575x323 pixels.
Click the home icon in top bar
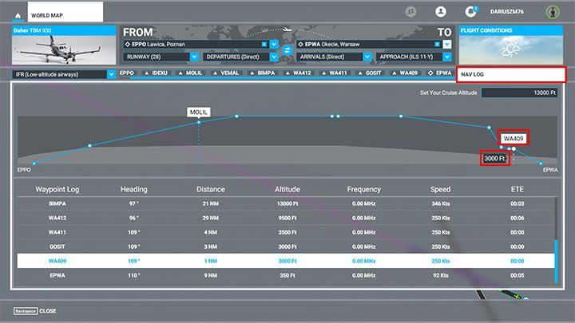18,15
